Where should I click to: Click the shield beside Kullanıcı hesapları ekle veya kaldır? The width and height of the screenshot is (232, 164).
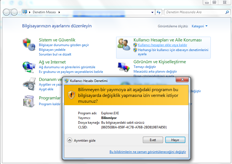tap(135, 45)
